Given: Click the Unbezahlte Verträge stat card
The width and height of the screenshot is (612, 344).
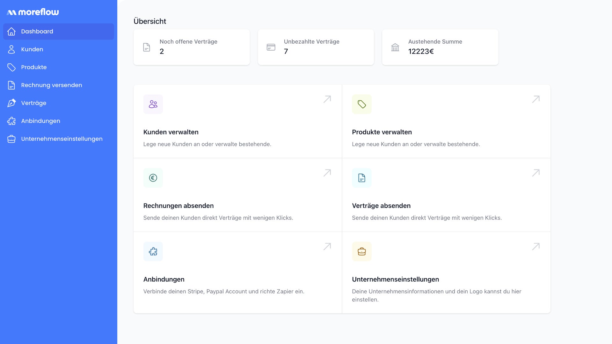Looking at the screenshot, I should (x=316, y=47).
